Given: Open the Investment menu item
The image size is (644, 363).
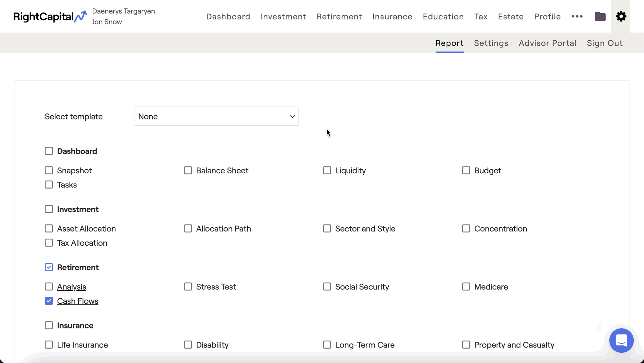Looking at the screenshot, I should click(283, 16).
